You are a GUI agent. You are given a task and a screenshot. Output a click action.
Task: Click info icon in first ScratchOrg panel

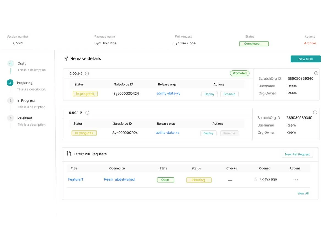click(x=316, y=73)
